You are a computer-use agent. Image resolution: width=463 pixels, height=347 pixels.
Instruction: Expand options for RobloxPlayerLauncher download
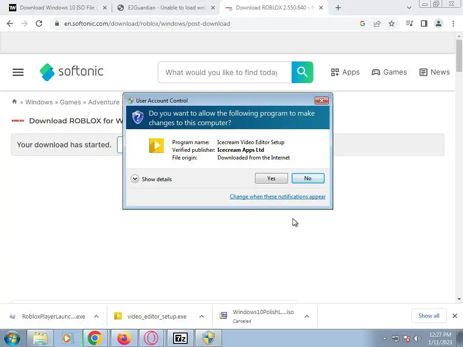click(x=96, y=316)
